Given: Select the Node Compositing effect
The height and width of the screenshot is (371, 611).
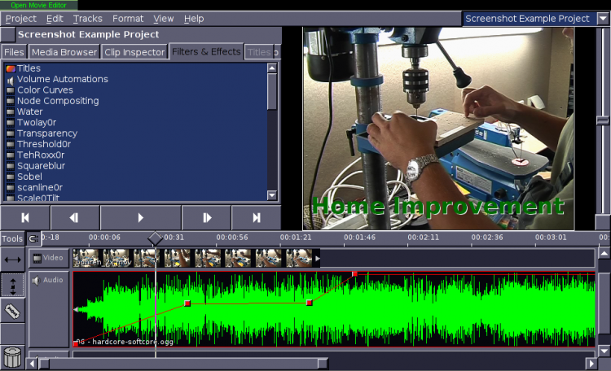Looking at the screenshot, I should point(58,101).
